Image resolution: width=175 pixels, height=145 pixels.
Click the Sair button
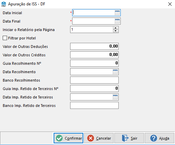pyautogui.click(x=129, y=138)
